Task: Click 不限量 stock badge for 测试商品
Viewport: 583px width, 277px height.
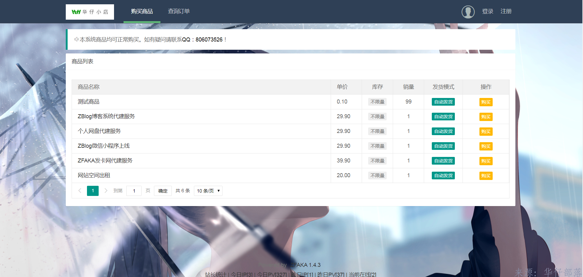Action: coord(377,102)
